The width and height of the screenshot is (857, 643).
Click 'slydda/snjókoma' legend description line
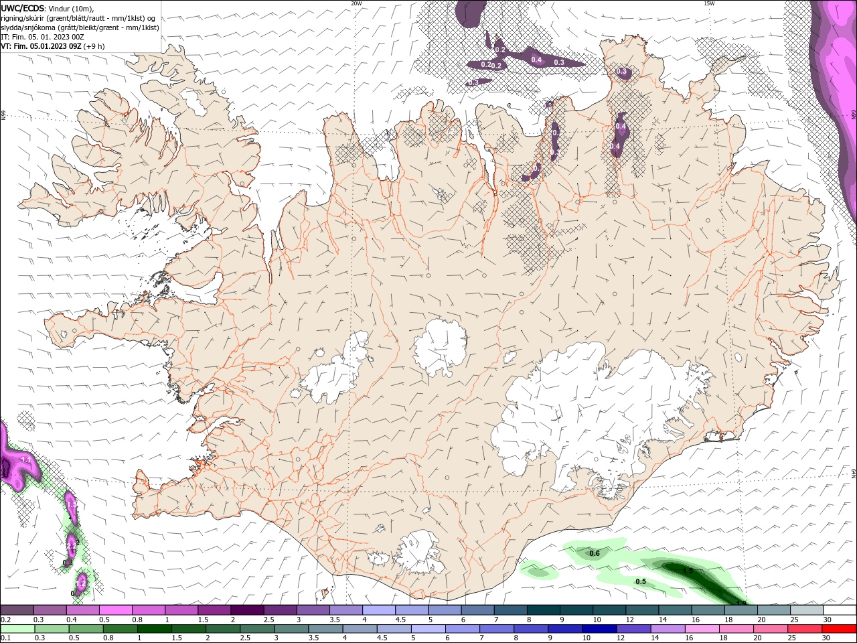pos(80,27)
